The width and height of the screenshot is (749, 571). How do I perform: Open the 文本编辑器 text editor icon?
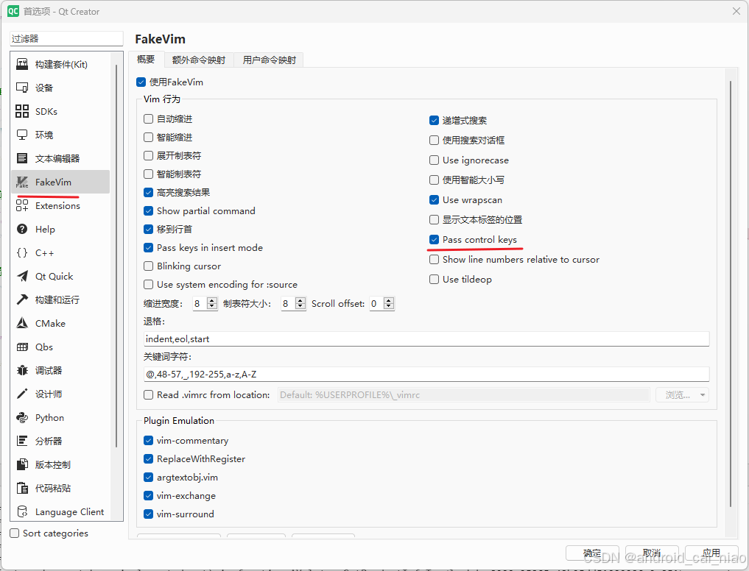point(22,158)
